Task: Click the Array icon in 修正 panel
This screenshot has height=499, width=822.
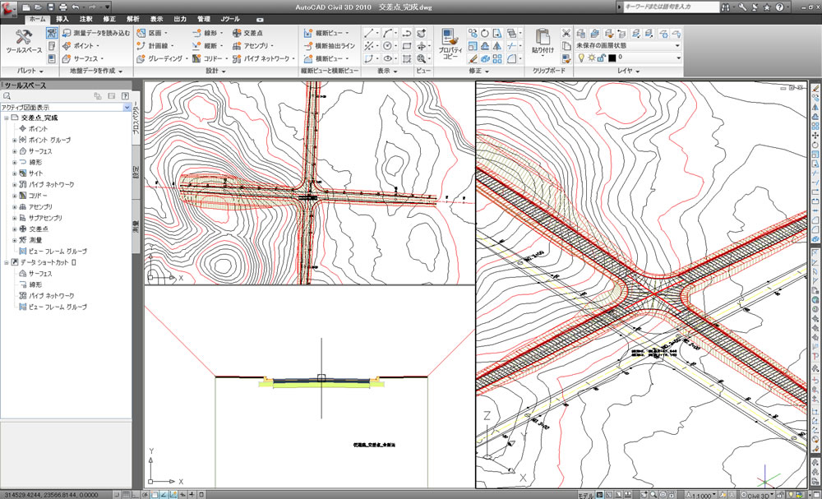Action: point(497,58)
